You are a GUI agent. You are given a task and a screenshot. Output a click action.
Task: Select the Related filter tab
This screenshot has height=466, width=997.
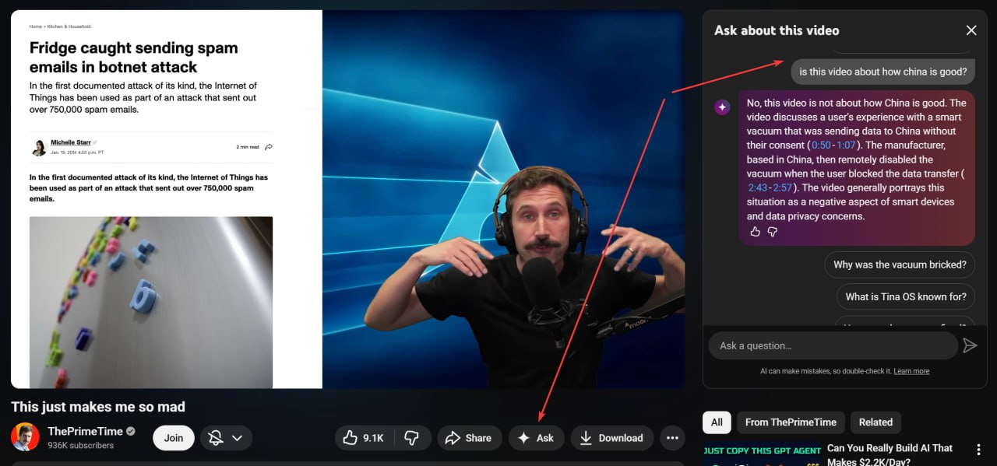click(875, 422)
